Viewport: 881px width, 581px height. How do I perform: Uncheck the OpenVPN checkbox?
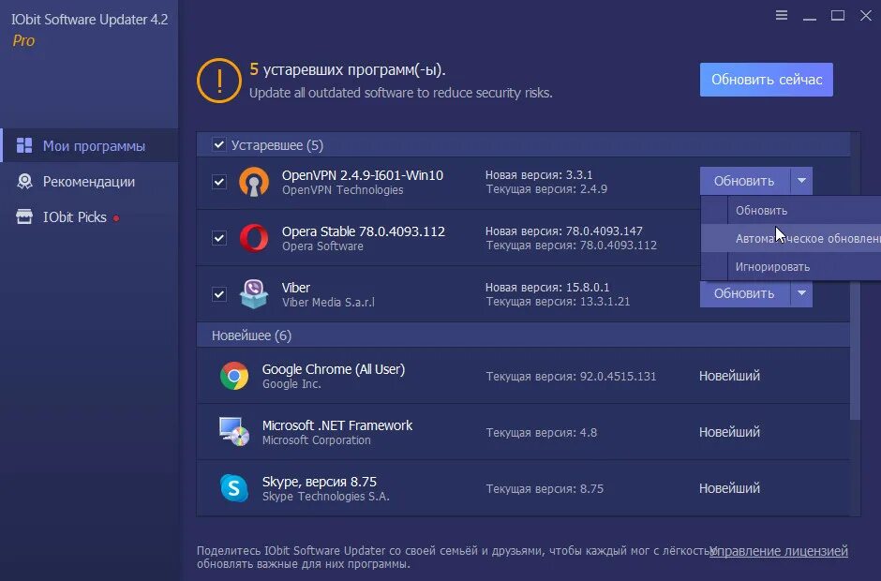pos(219,182)
